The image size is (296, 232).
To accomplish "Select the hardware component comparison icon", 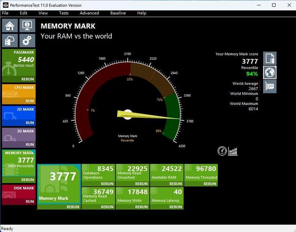I will coord(270,87).
